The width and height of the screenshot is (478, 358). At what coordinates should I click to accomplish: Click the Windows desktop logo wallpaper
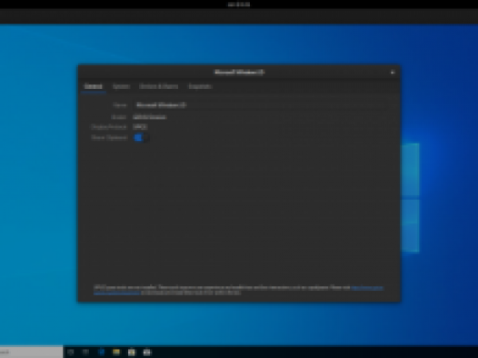[410, 198]
